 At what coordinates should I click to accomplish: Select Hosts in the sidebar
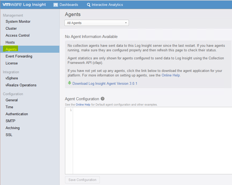coord(10,42)
